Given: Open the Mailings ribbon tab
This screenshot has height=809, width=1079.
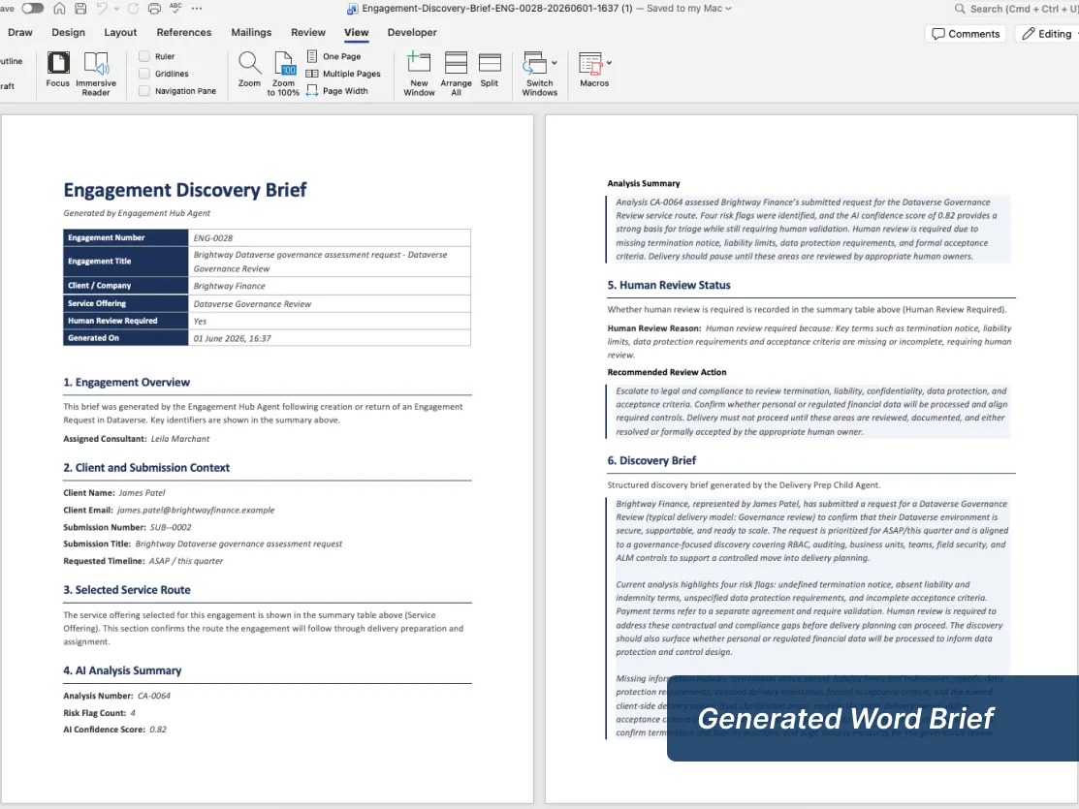Looking at the screenshot, I should click(251, 32).
